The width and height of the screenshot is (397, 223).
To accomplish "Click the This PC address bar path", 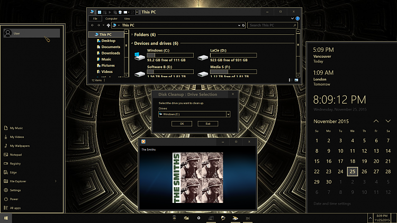I will [x=128, y=25].
